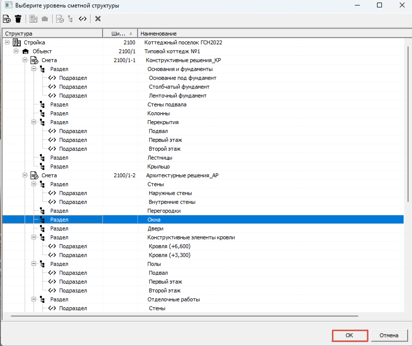Collapse the Отделочные работы section node

tap(34, 299)
